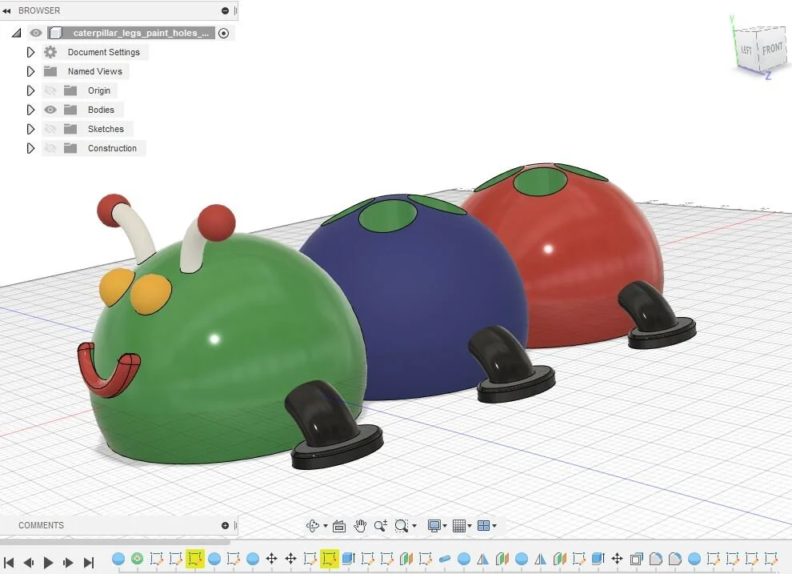Select the second Extrude feature in timeline
This screenshot has width=792, height=574.
pyautogui.click(x=598, y=558)
